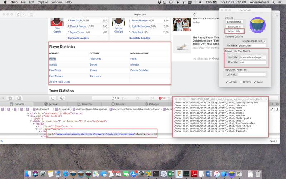The height and width of the screenshot is (179, 286).
Task: Collapse the tbody node
Action: coord(34,124)
